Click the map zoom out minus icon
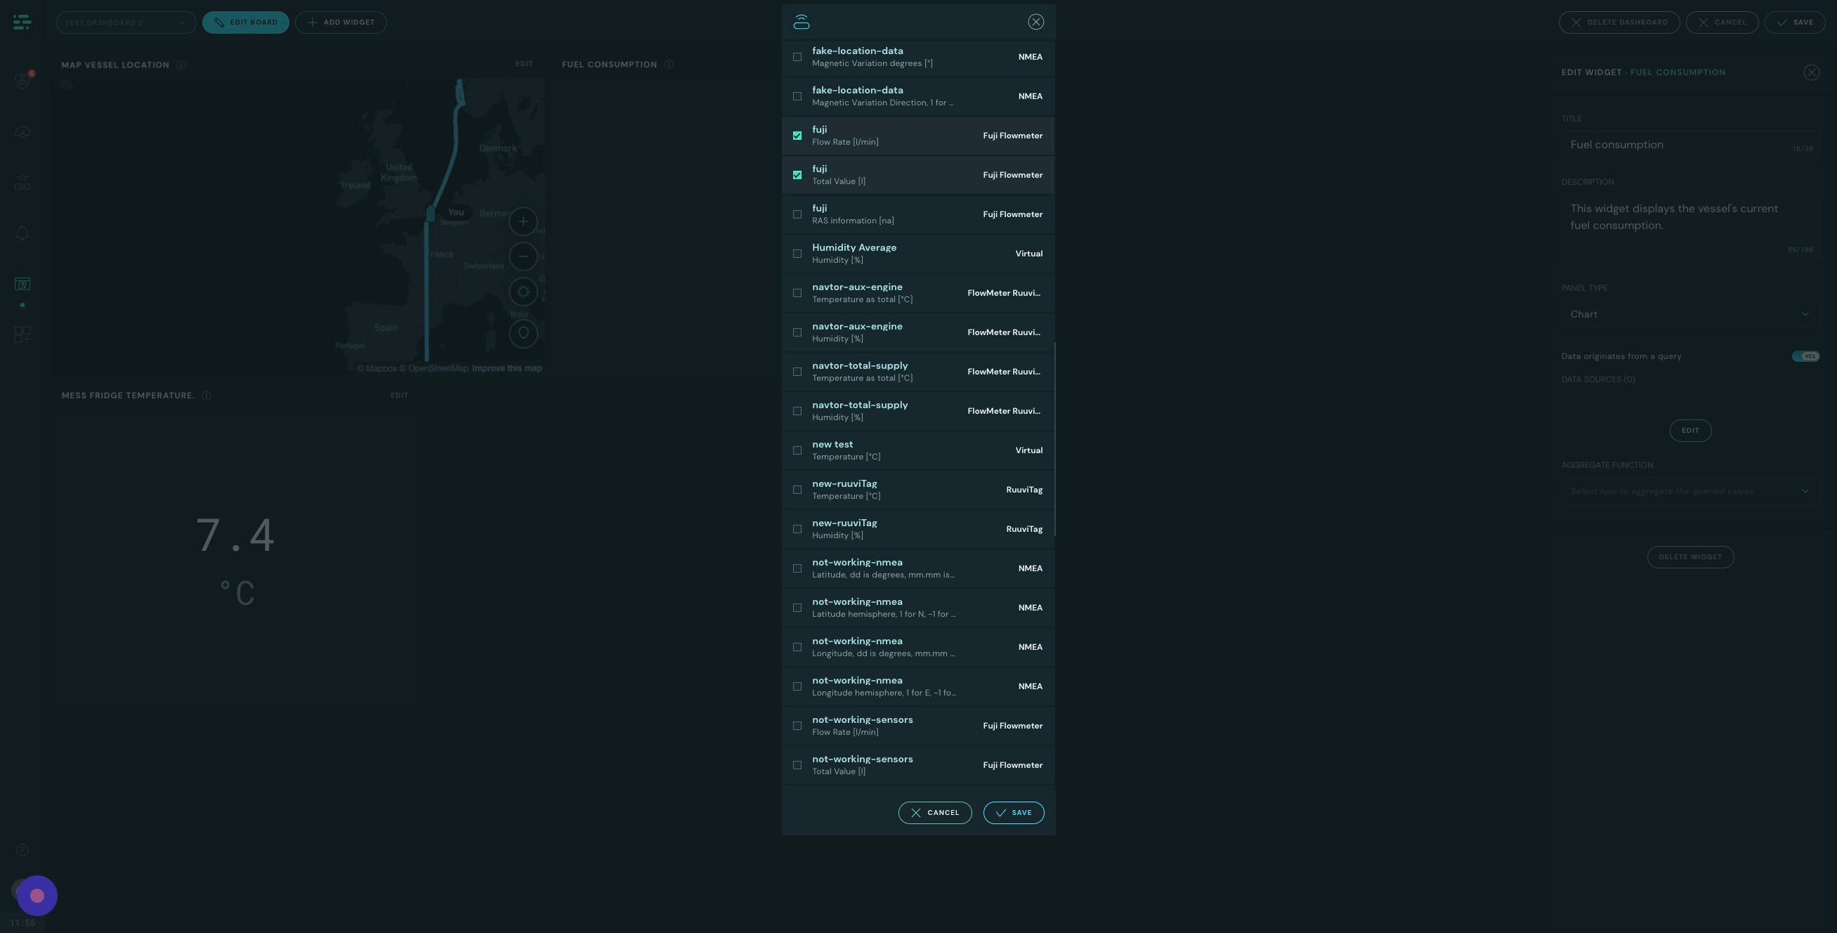Screen dimensions: 1837x933 pyautogui.click(x=523, y=256)
